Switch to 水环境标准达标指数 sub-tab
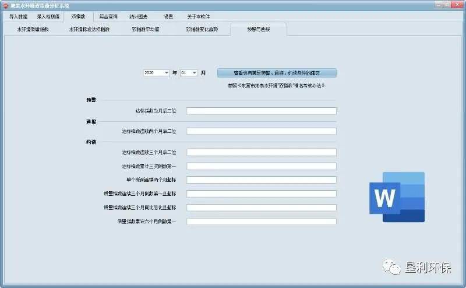 90,29
